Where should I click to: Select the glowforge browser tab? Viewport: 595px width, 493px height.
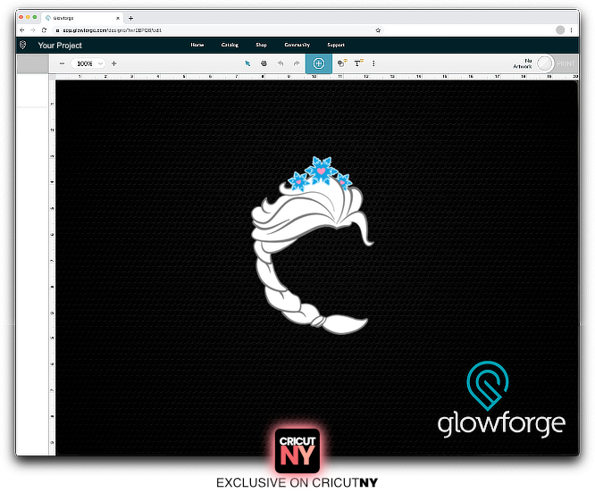coord(81,18)
